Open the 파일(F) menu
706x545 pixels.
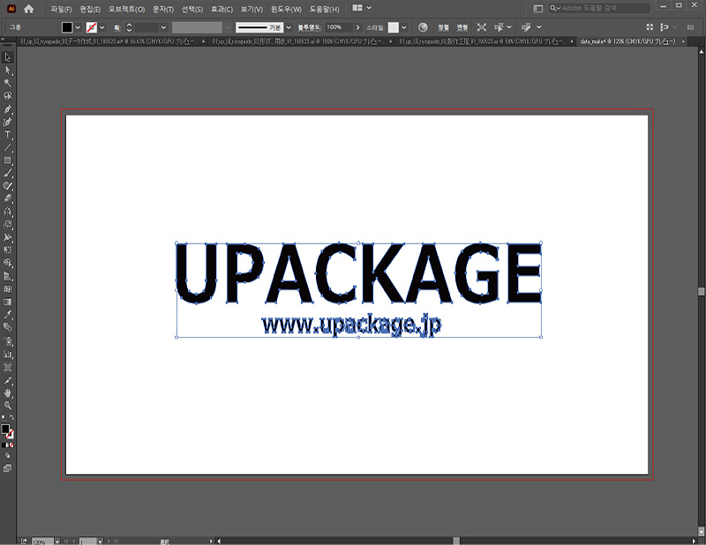(x=61, y=9)
